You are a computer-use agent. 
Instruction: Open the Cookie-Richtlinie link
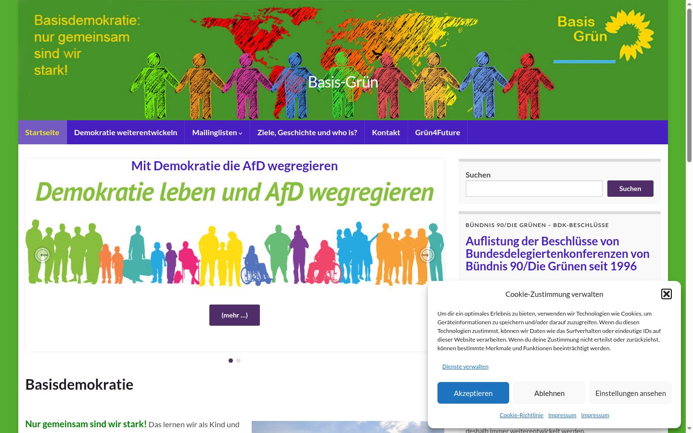point(521,415)
